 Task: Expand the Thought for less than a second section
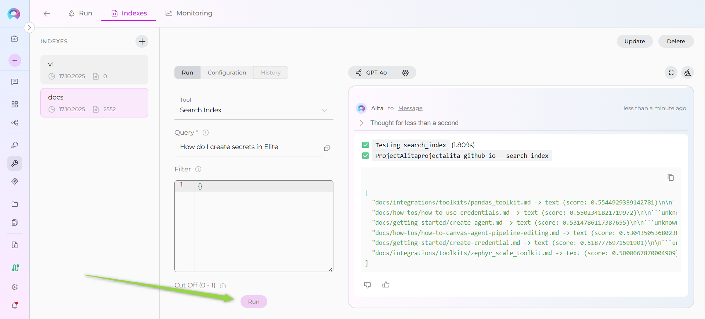click(362, 123)
